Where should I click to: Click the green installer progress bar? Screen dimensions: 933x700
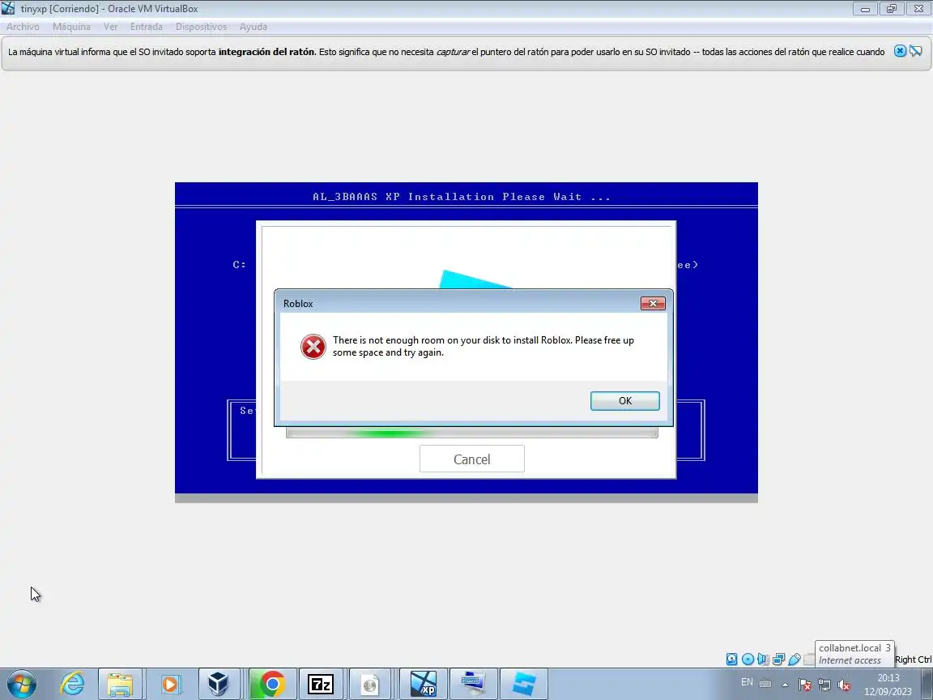coord(472,433)
